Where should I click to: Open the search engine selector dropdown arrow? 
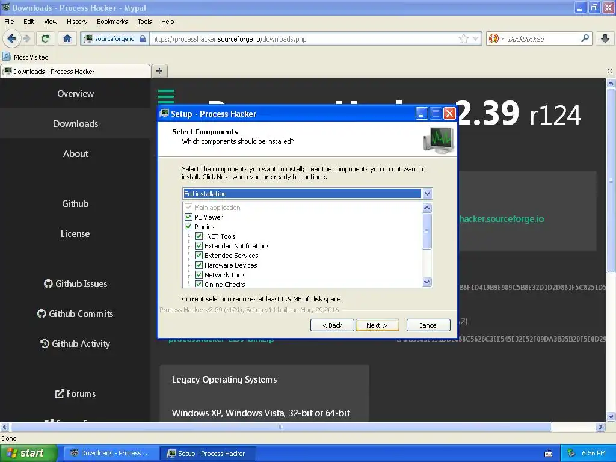[x=502, y=38]
